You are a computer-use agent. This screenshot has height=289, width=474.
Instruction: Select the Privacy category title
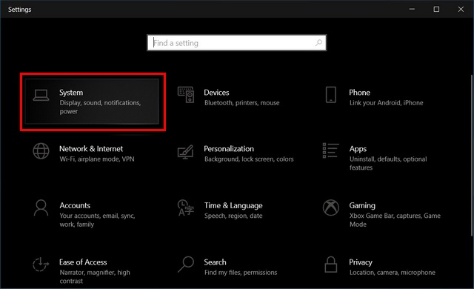[361, 262]
